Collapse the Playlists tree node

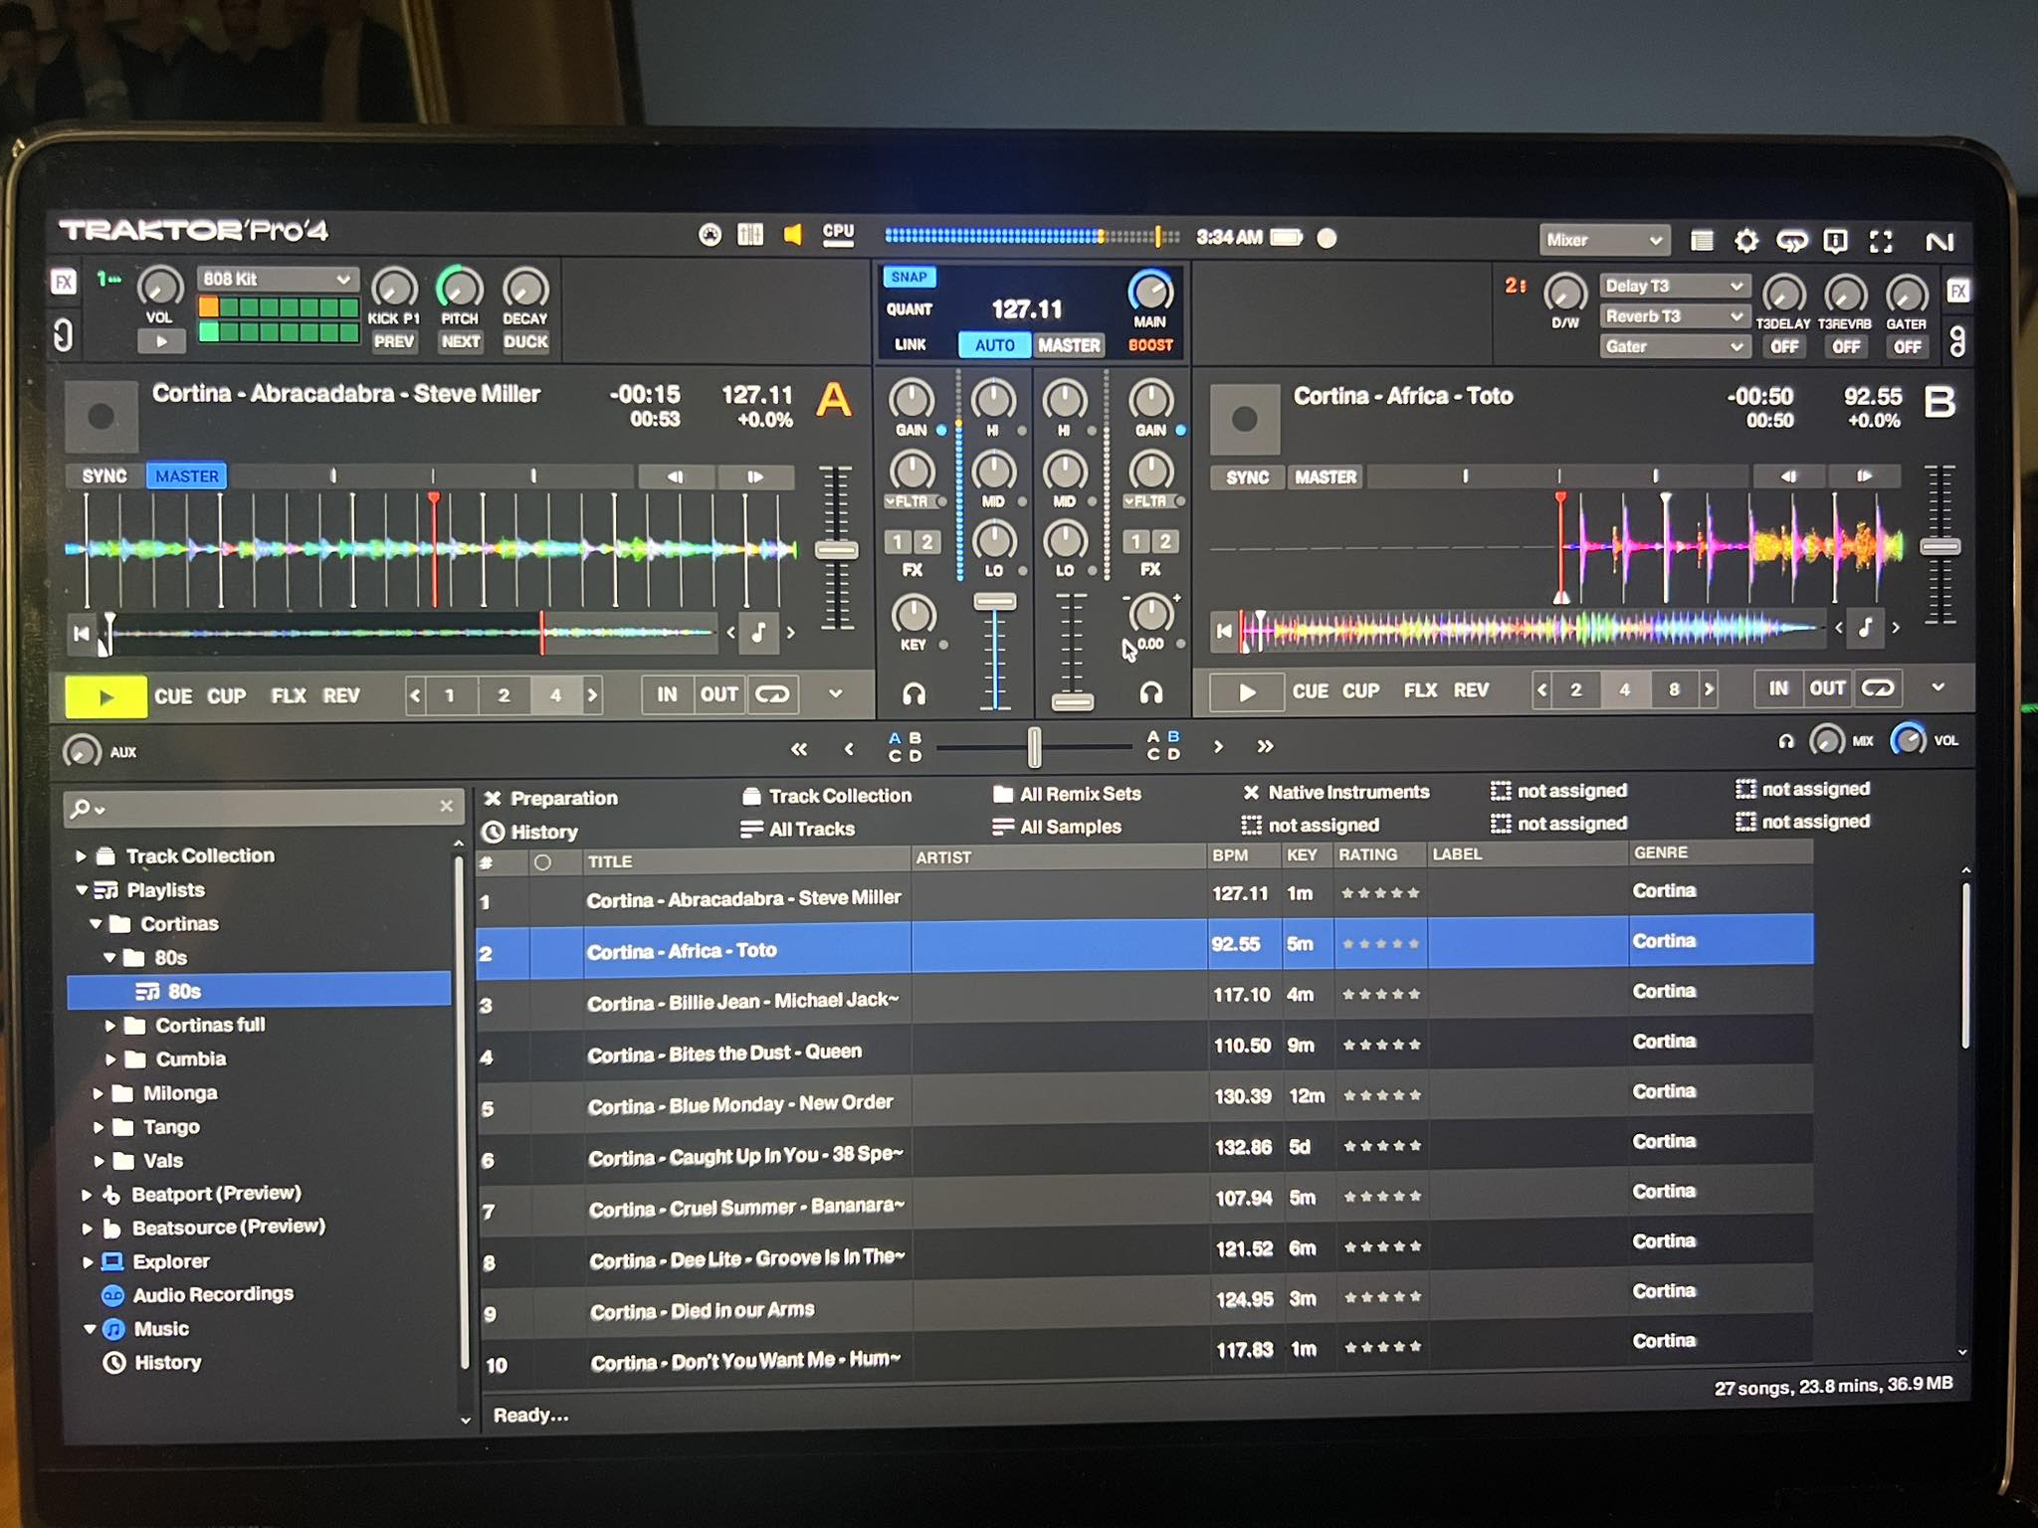tap(82, 890)
